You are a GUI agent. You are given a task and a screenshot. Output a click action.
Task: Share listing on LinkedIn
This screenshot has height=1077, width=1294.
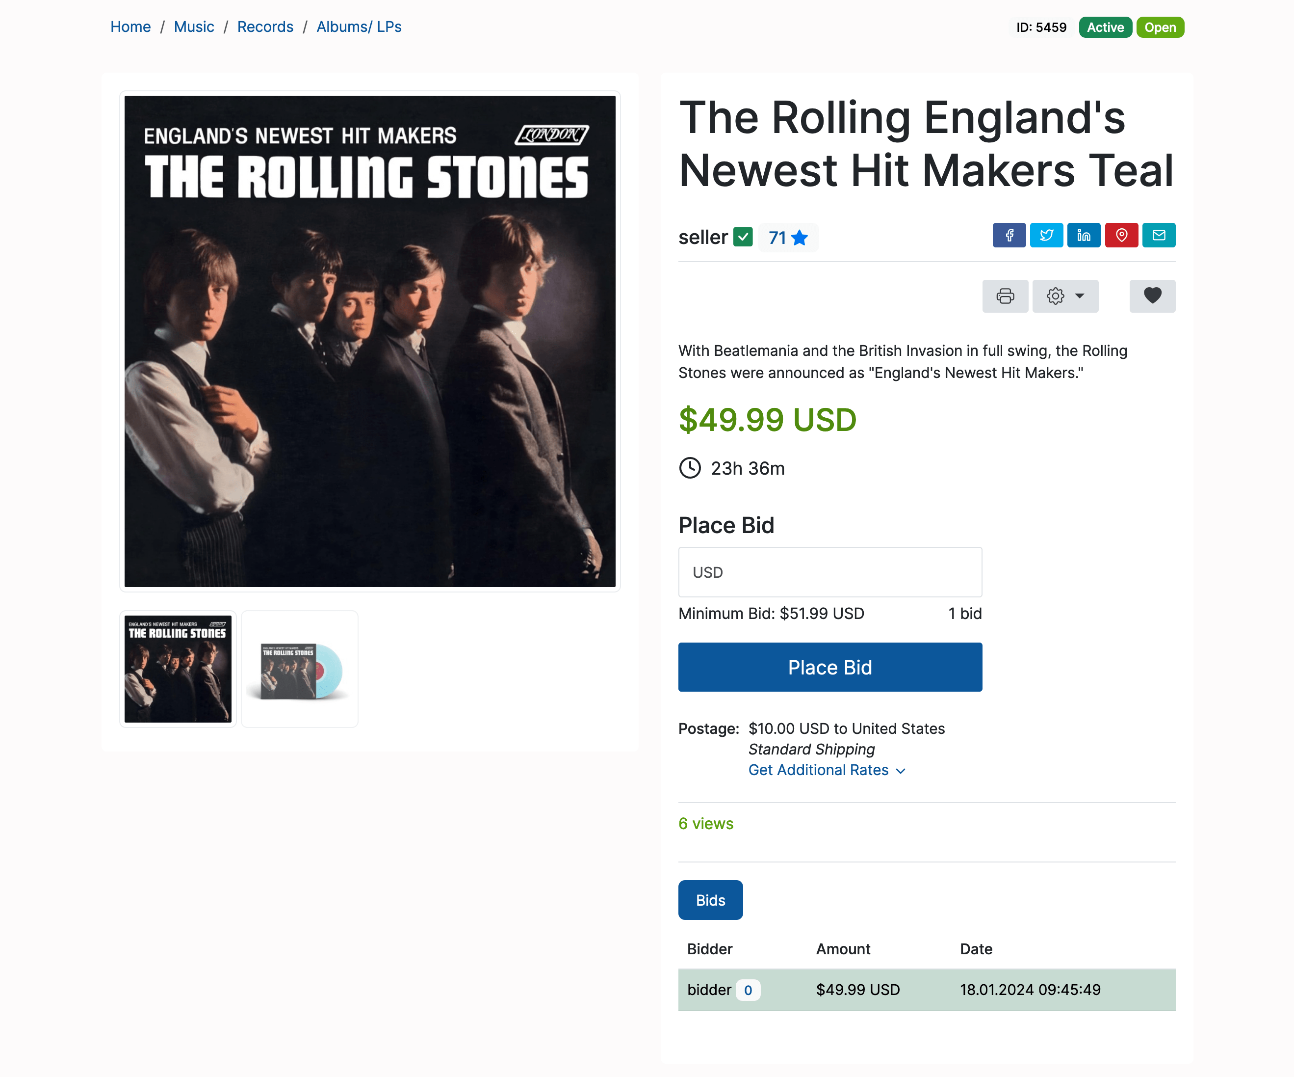pyautogui.click(x=1083, y=235)
